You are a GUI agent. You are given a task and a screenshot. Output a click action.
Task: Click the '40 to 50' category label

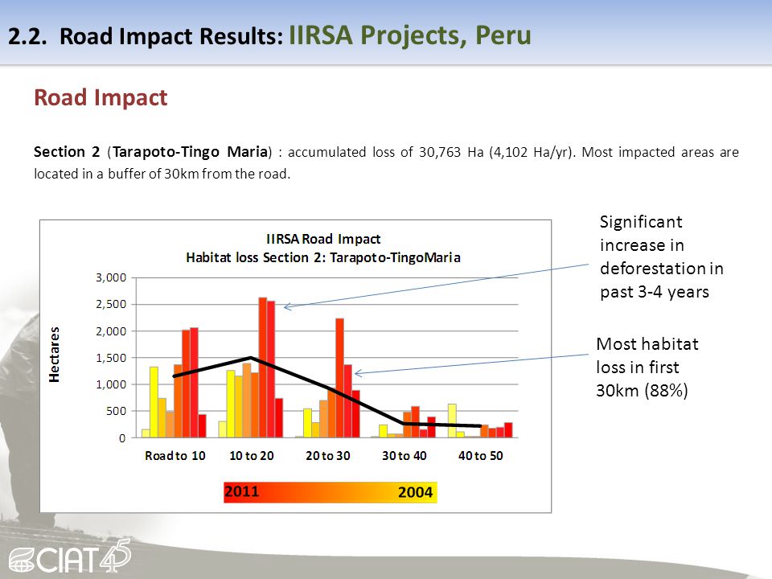[x=481, y=456]
